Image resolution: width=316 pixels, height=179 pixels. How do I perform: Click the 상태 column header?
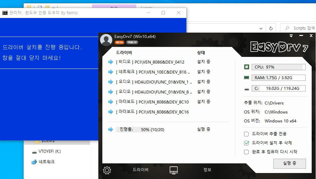point(201,53)
